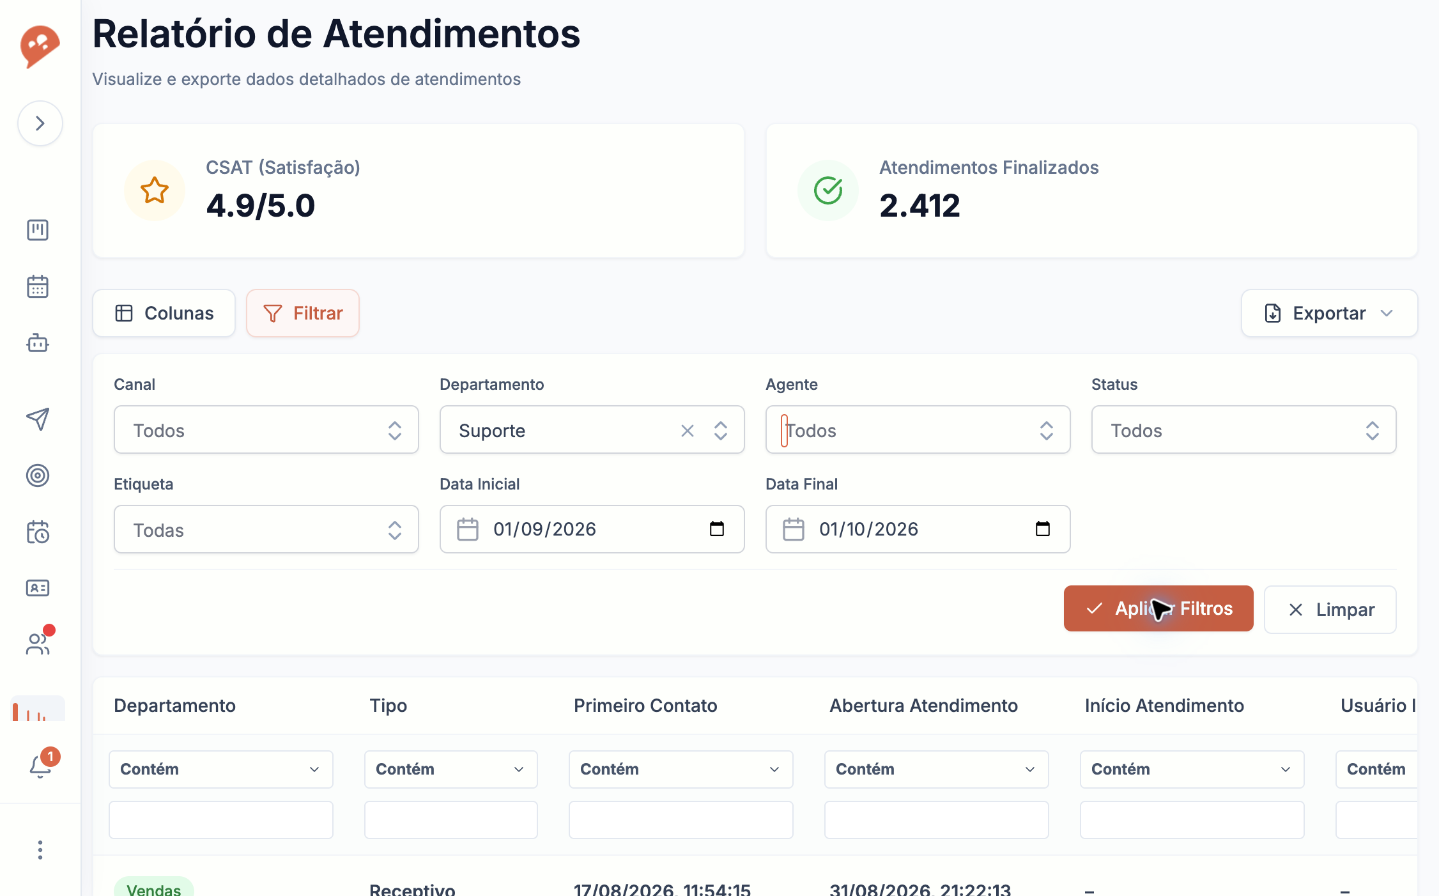1439x896 pixels.
Task: Open the kanban board sidebar icon
Action: click(38, 230)
